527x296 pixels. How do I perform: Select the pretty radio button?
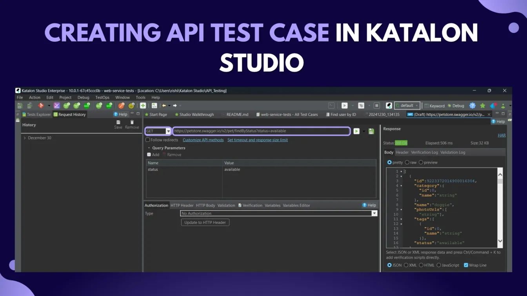click(389, 162)
